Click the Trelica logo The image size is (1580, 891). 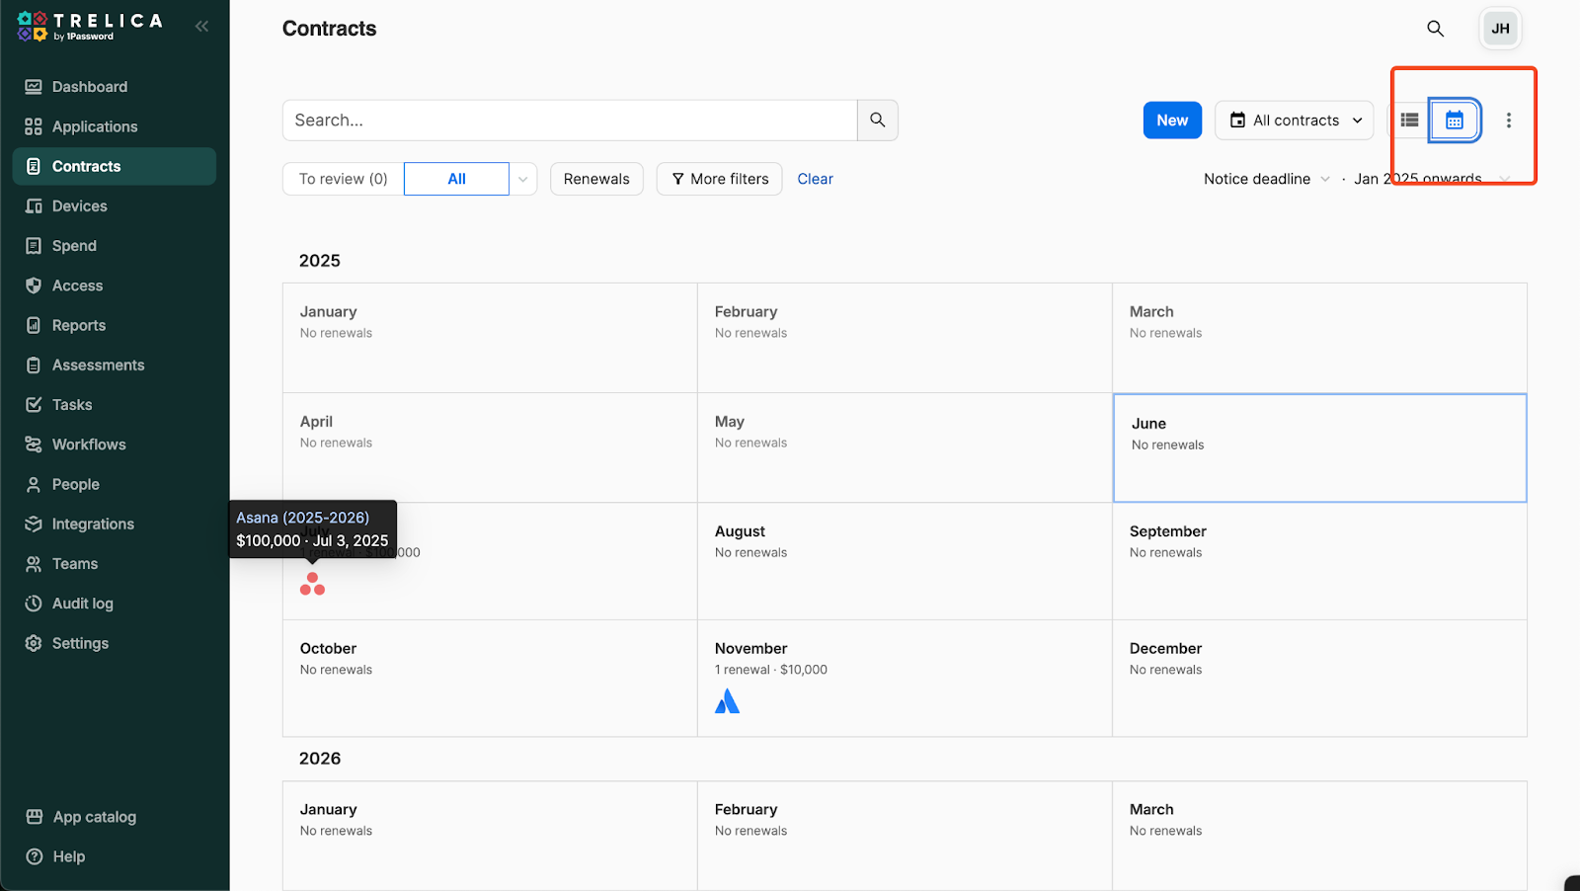click(89, 27)
